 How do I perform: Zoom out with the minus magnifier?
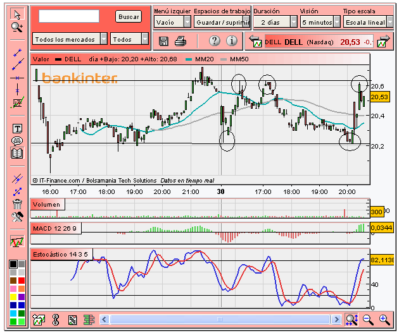pos(368,320)
